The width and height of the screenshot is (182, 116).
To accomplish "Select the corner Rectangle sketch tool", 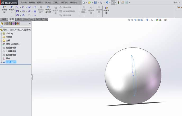I will click(x=17, y=11).
